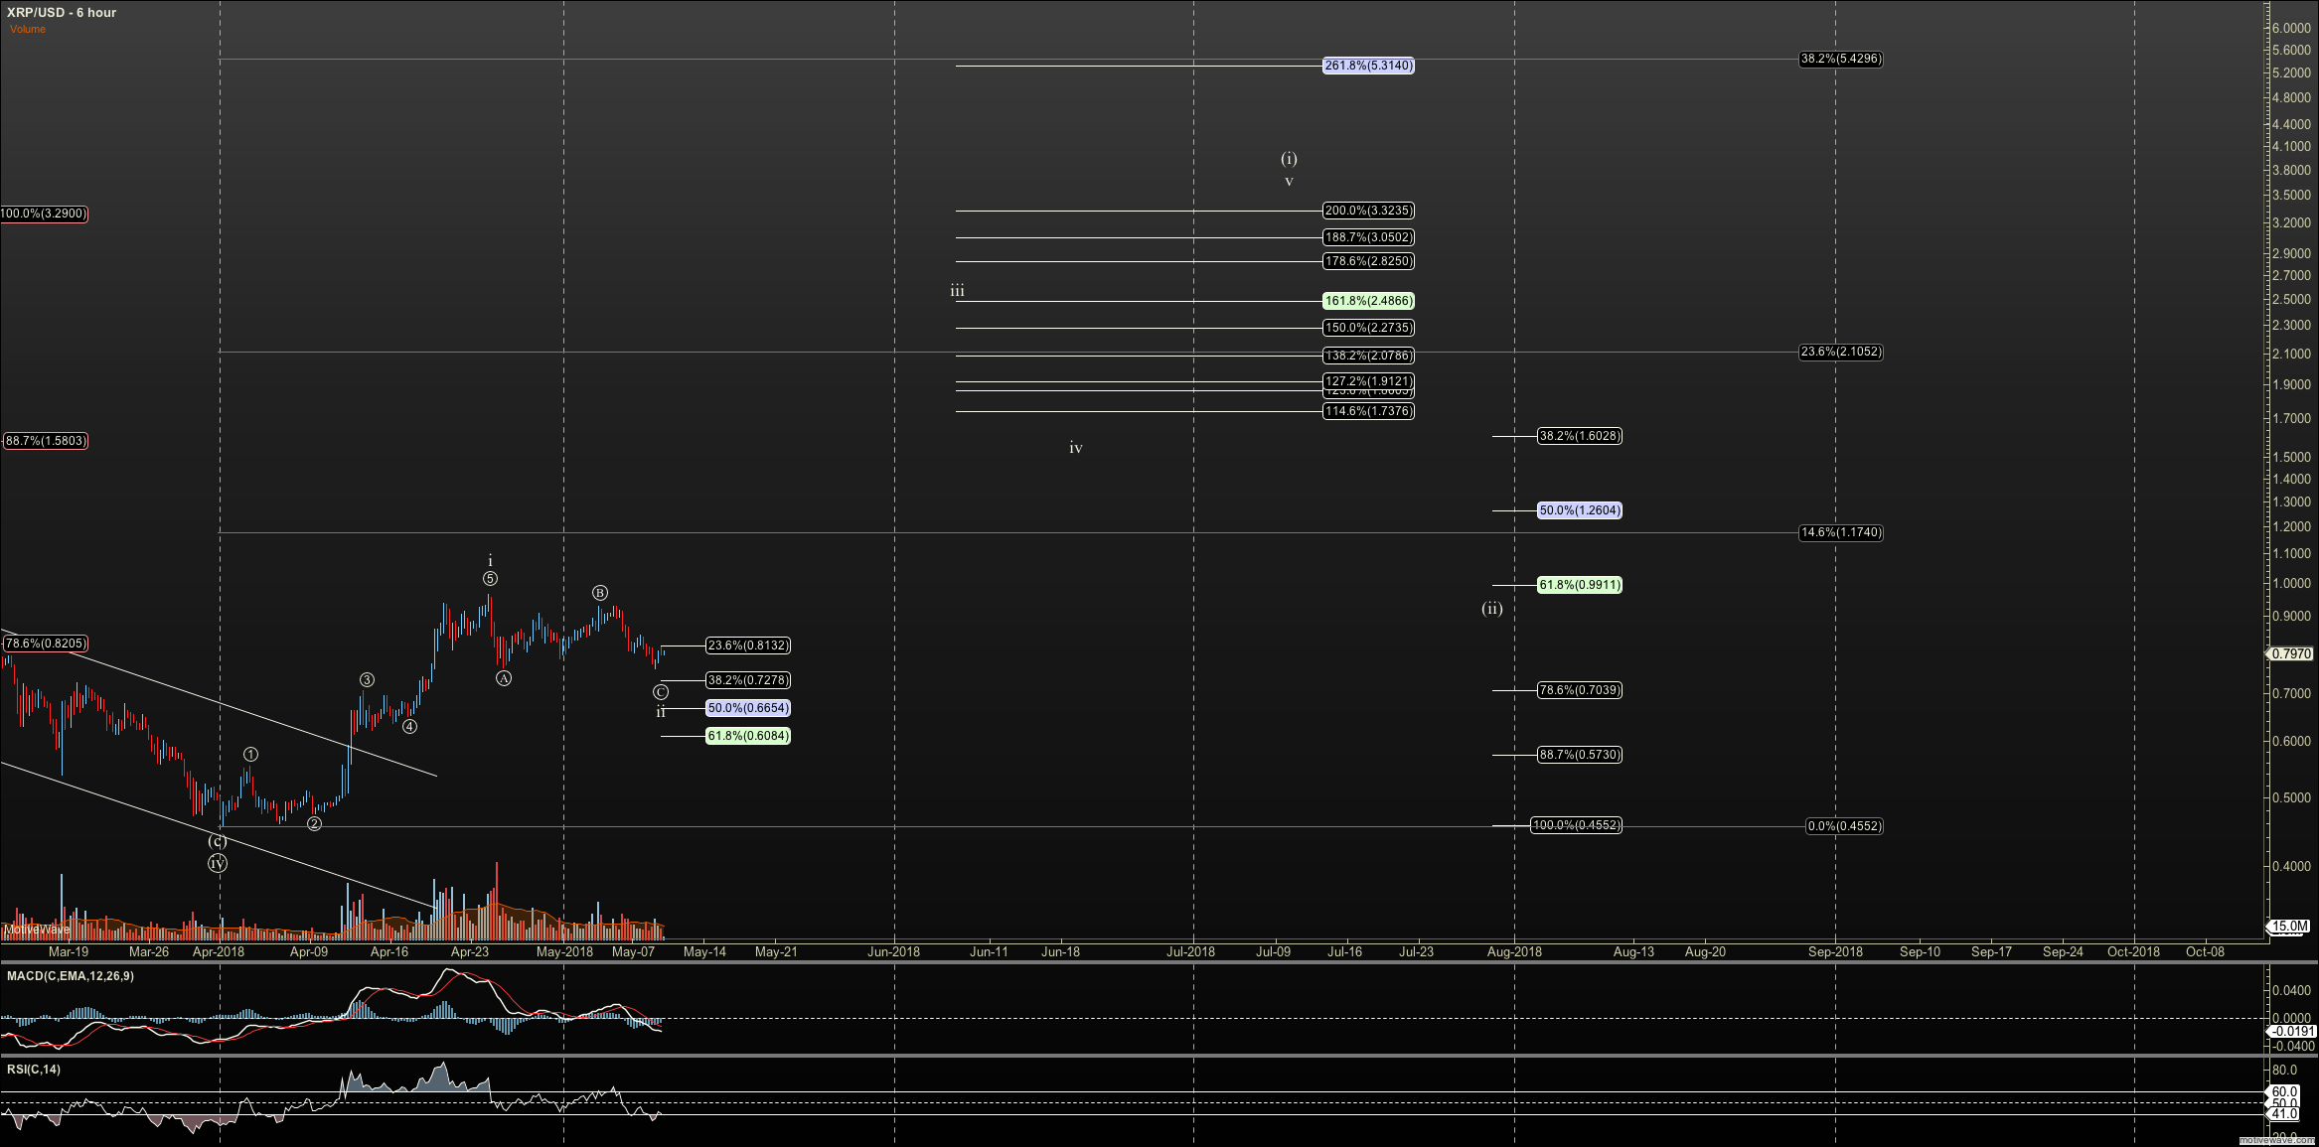Click the circled iv wave label
Screen dimensions: 2319x1147
click(x=218, y=864)
